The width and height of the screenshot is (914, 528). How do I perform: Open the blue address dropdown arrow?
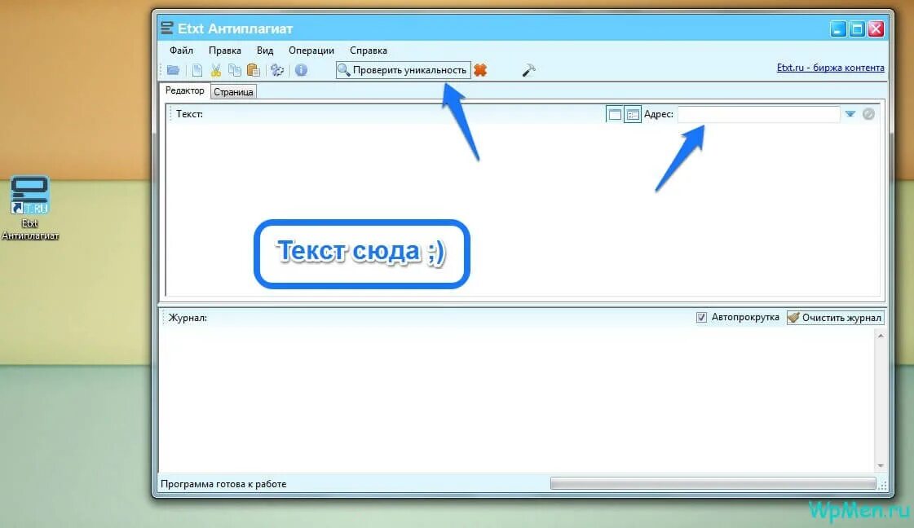tap(850, 114)
